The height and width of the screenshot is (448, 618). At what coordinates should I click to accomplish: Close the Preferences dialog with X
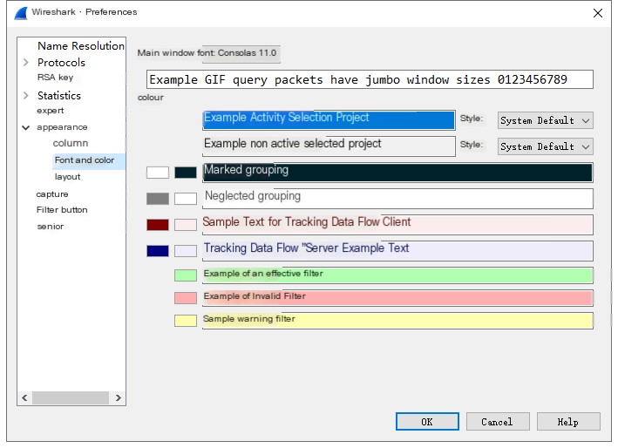tap(597, 13)
